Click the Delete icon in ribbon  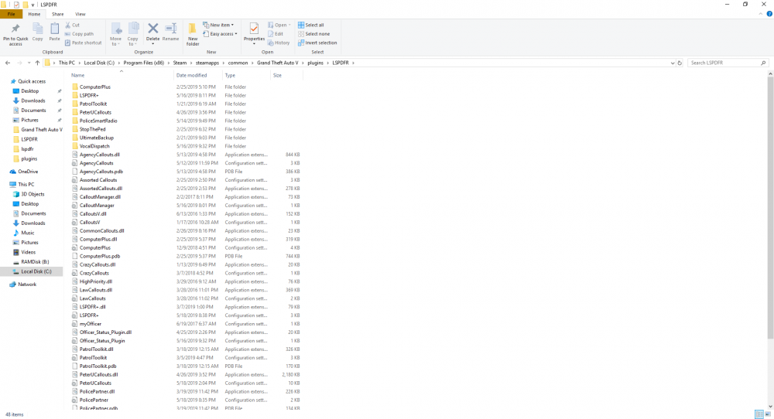tap(153, 32)
